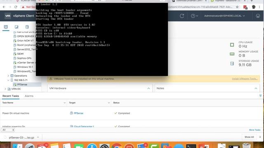Open the Cloud Datacenter 1 target link
This screenshot has height=148, width=264.
coord(84,126)
